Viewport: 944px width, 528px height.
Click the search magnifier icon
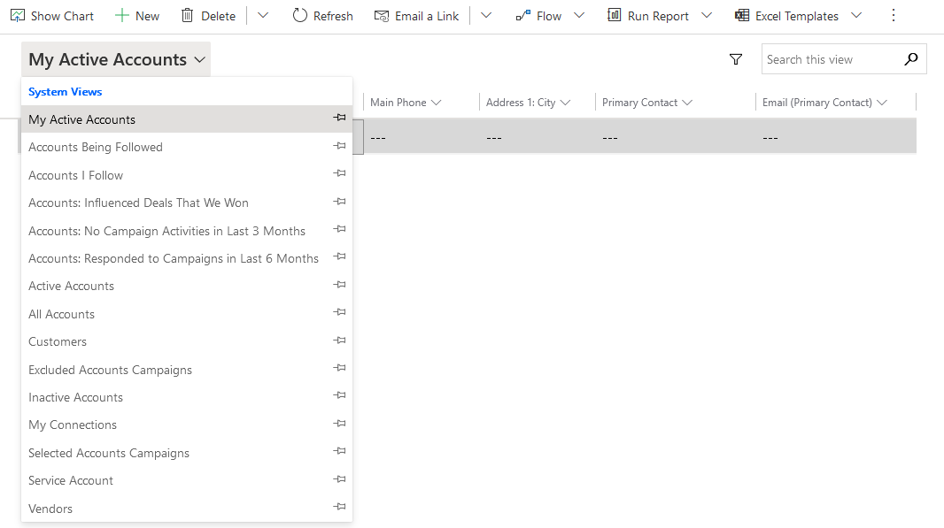pyautogui.click(x=911, y=58)
